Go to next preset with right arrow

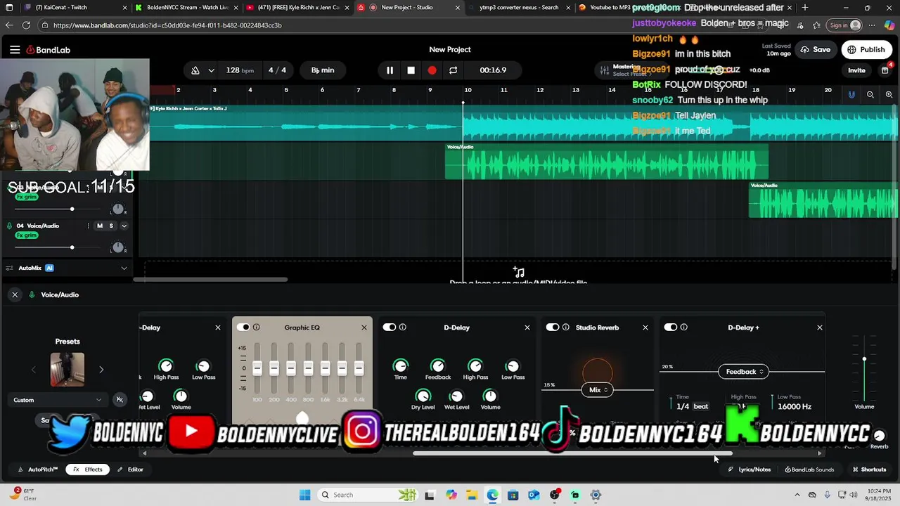coord(101,370)
